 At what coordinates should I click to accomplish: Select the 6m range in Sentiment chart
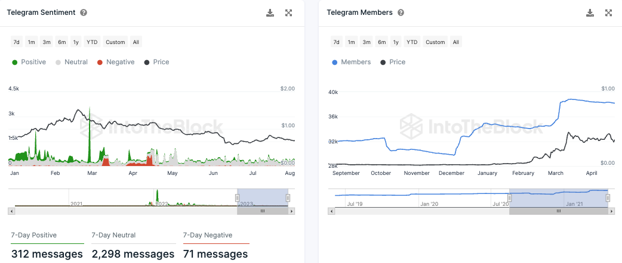click(62, 42)
